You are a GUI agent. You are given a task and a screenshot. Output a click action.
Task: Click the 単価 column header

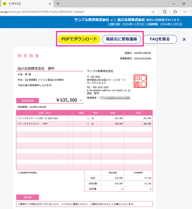click(113, 113)
